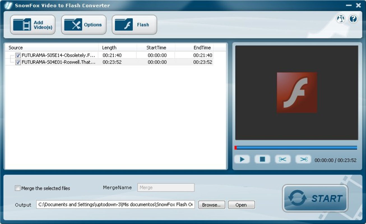Click the Length column header

click(x=118, y=48)
